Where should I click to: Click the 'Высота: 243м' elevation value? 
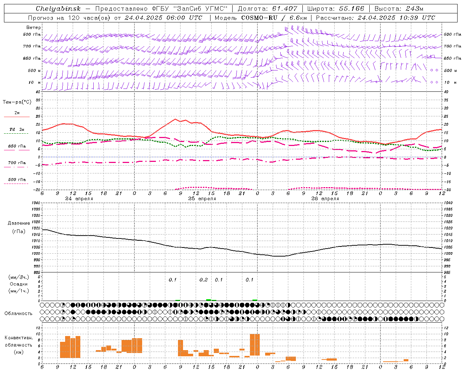coord(399,9)
